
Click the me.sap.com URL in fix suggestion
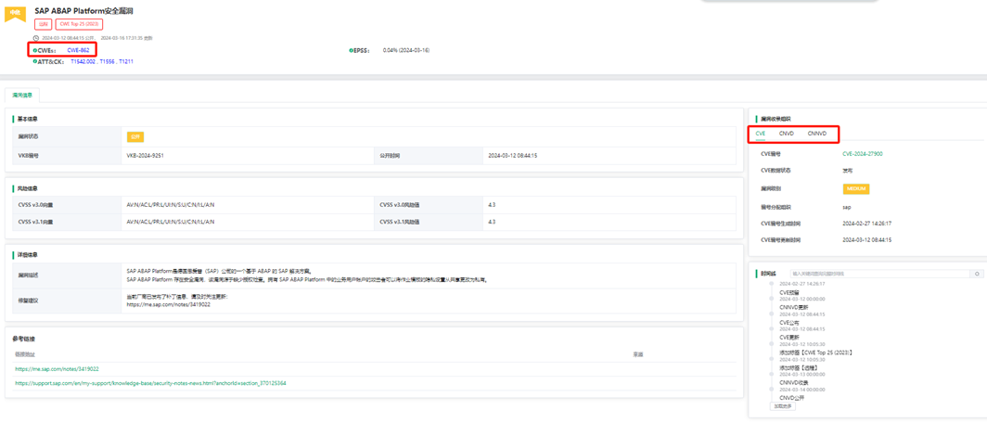click(x=168, y=304)
